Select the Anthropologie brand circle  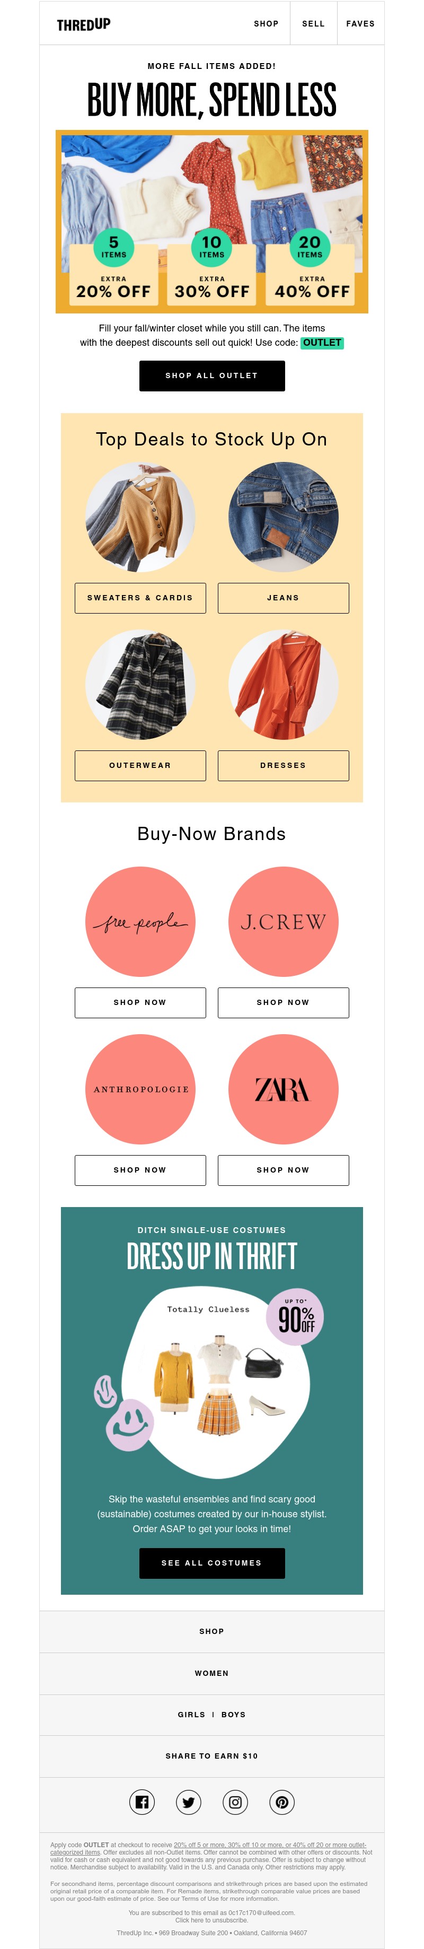[x=140, y=1089]
